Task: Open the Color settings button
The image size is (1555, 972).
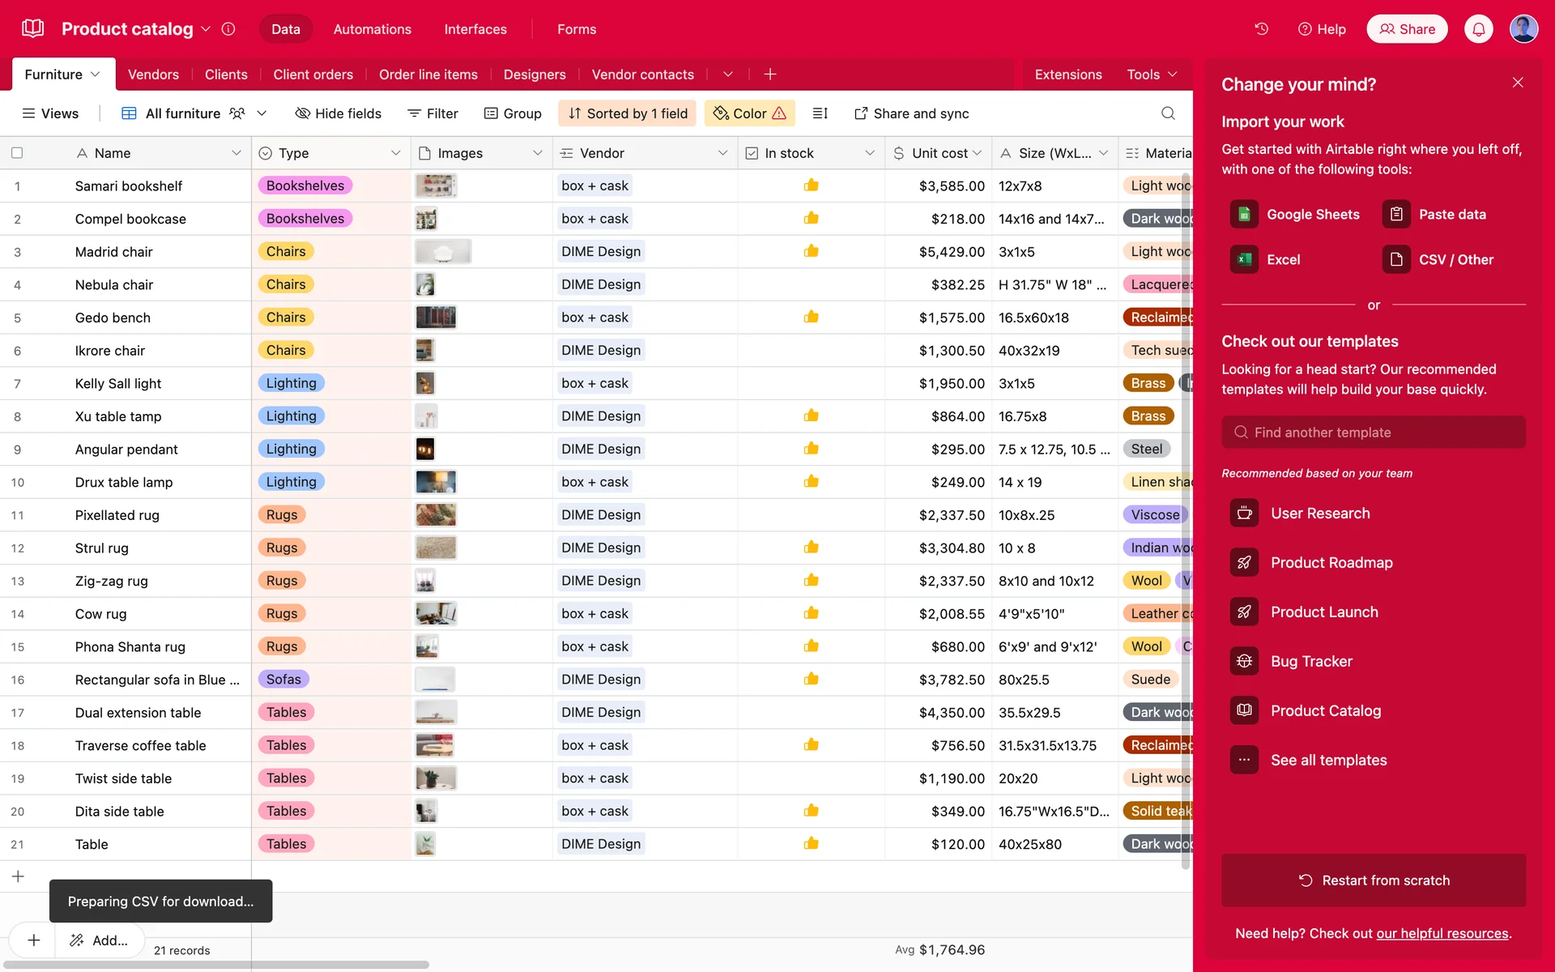Action: [749, 113]
